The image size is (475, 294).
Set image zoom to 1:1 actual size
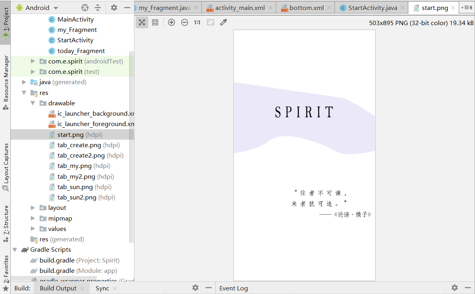[x=197, y=22]
